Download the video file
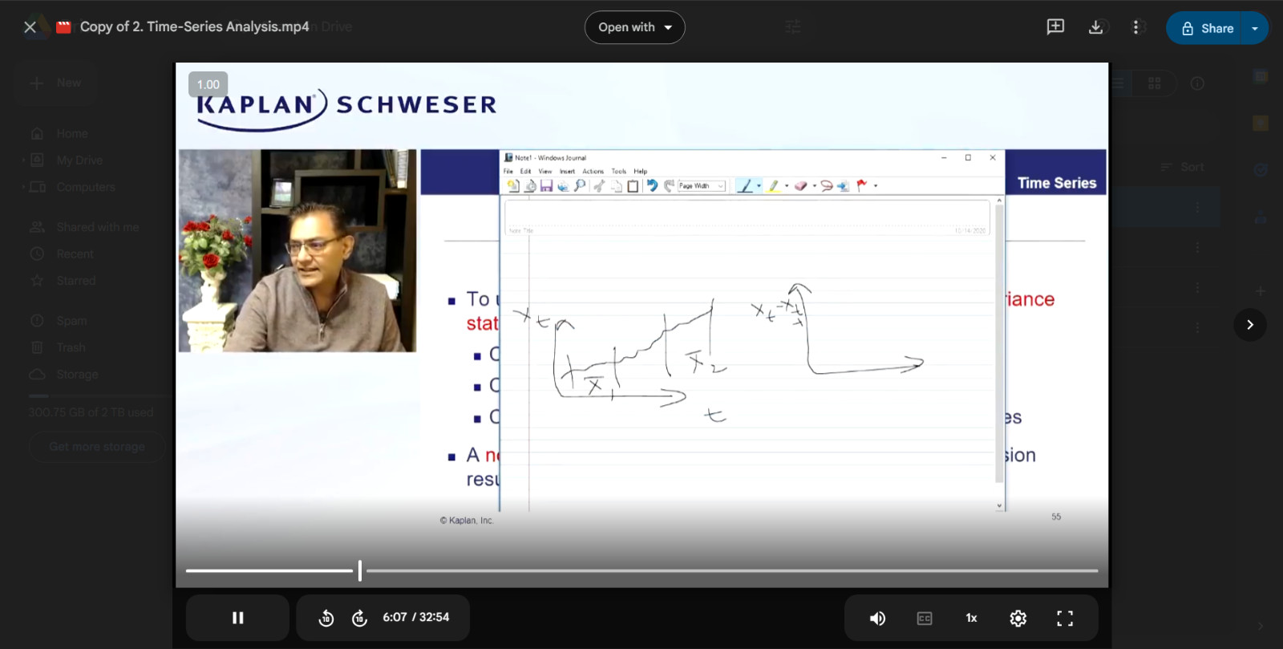 (1095, 27)
